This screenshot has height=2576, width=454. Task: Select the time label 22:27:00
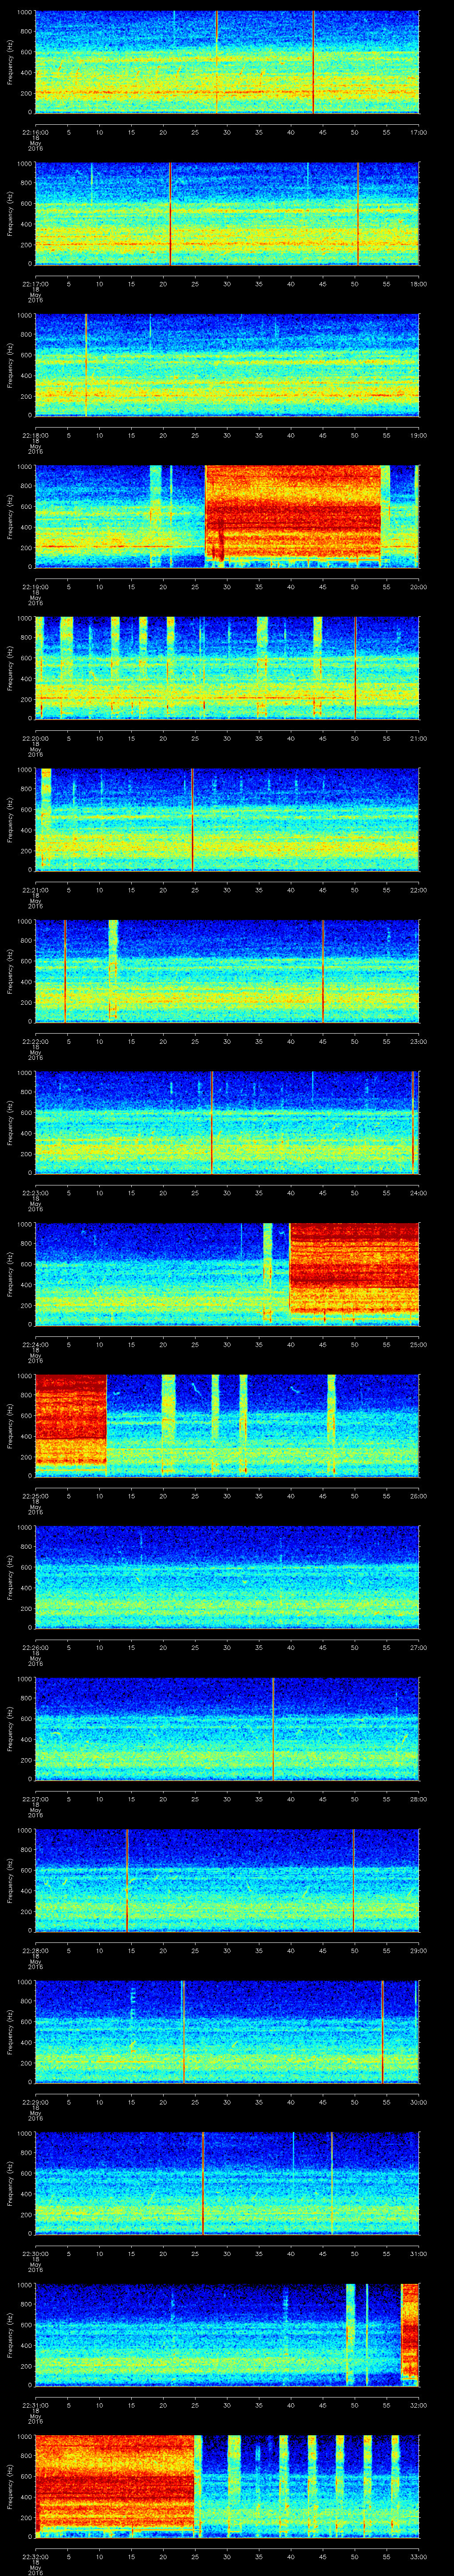tap(35, 1799)
